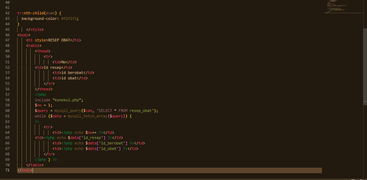The width and height of the screenshot is (367, 180).
Task: Click the "style" attribute in the h1 tag
Action: [40, 40]
